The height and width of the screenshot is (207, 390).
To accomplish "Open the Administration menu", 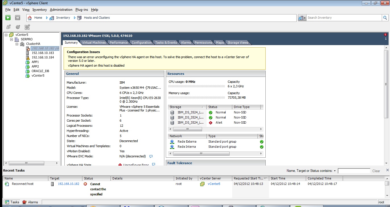I will point(61,10).
